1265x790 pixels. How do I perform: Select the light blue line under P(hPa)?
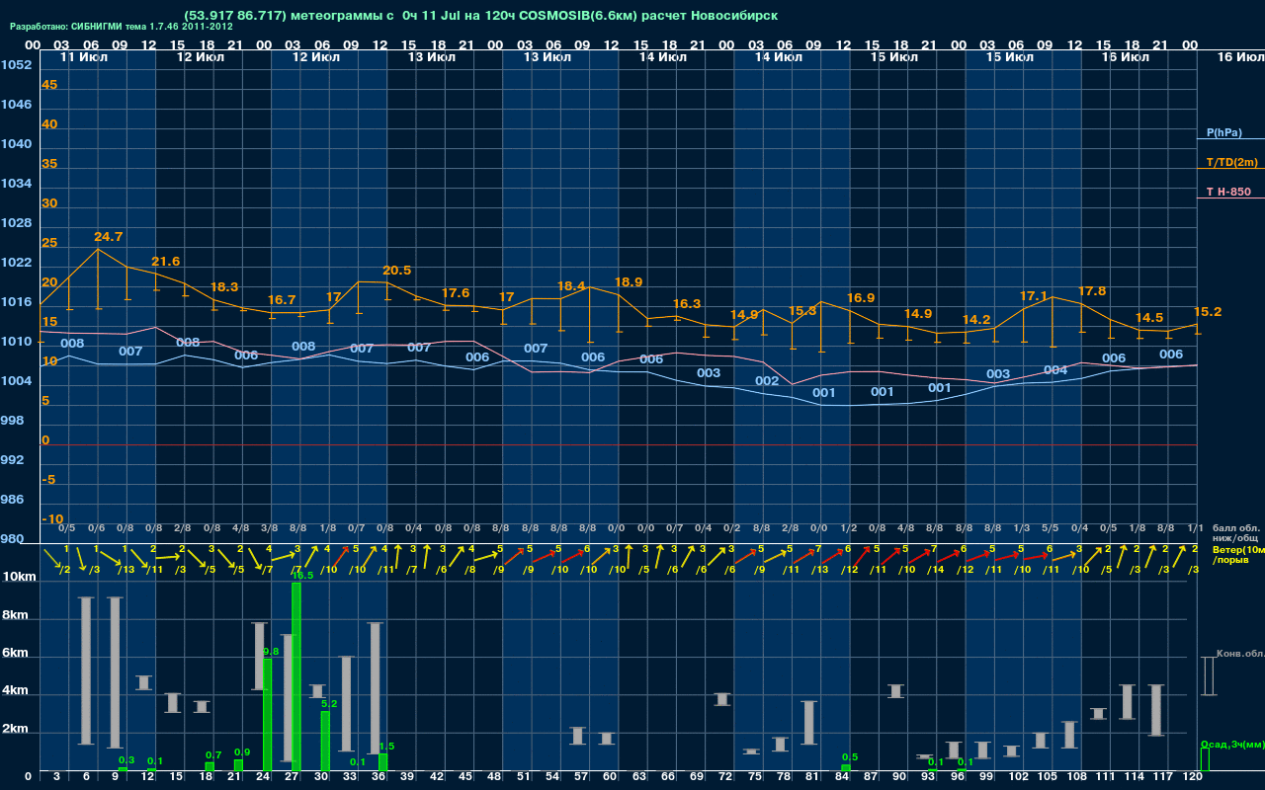click(x=1230, y=139)
